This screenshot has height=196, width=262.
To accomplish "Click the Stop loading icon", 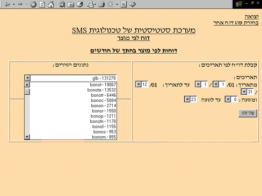I will 33,4.
